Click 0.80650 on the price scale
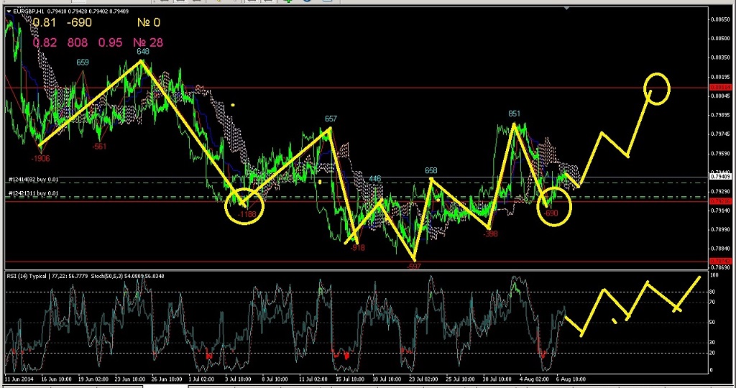736x388 pixels. point(720,19)
